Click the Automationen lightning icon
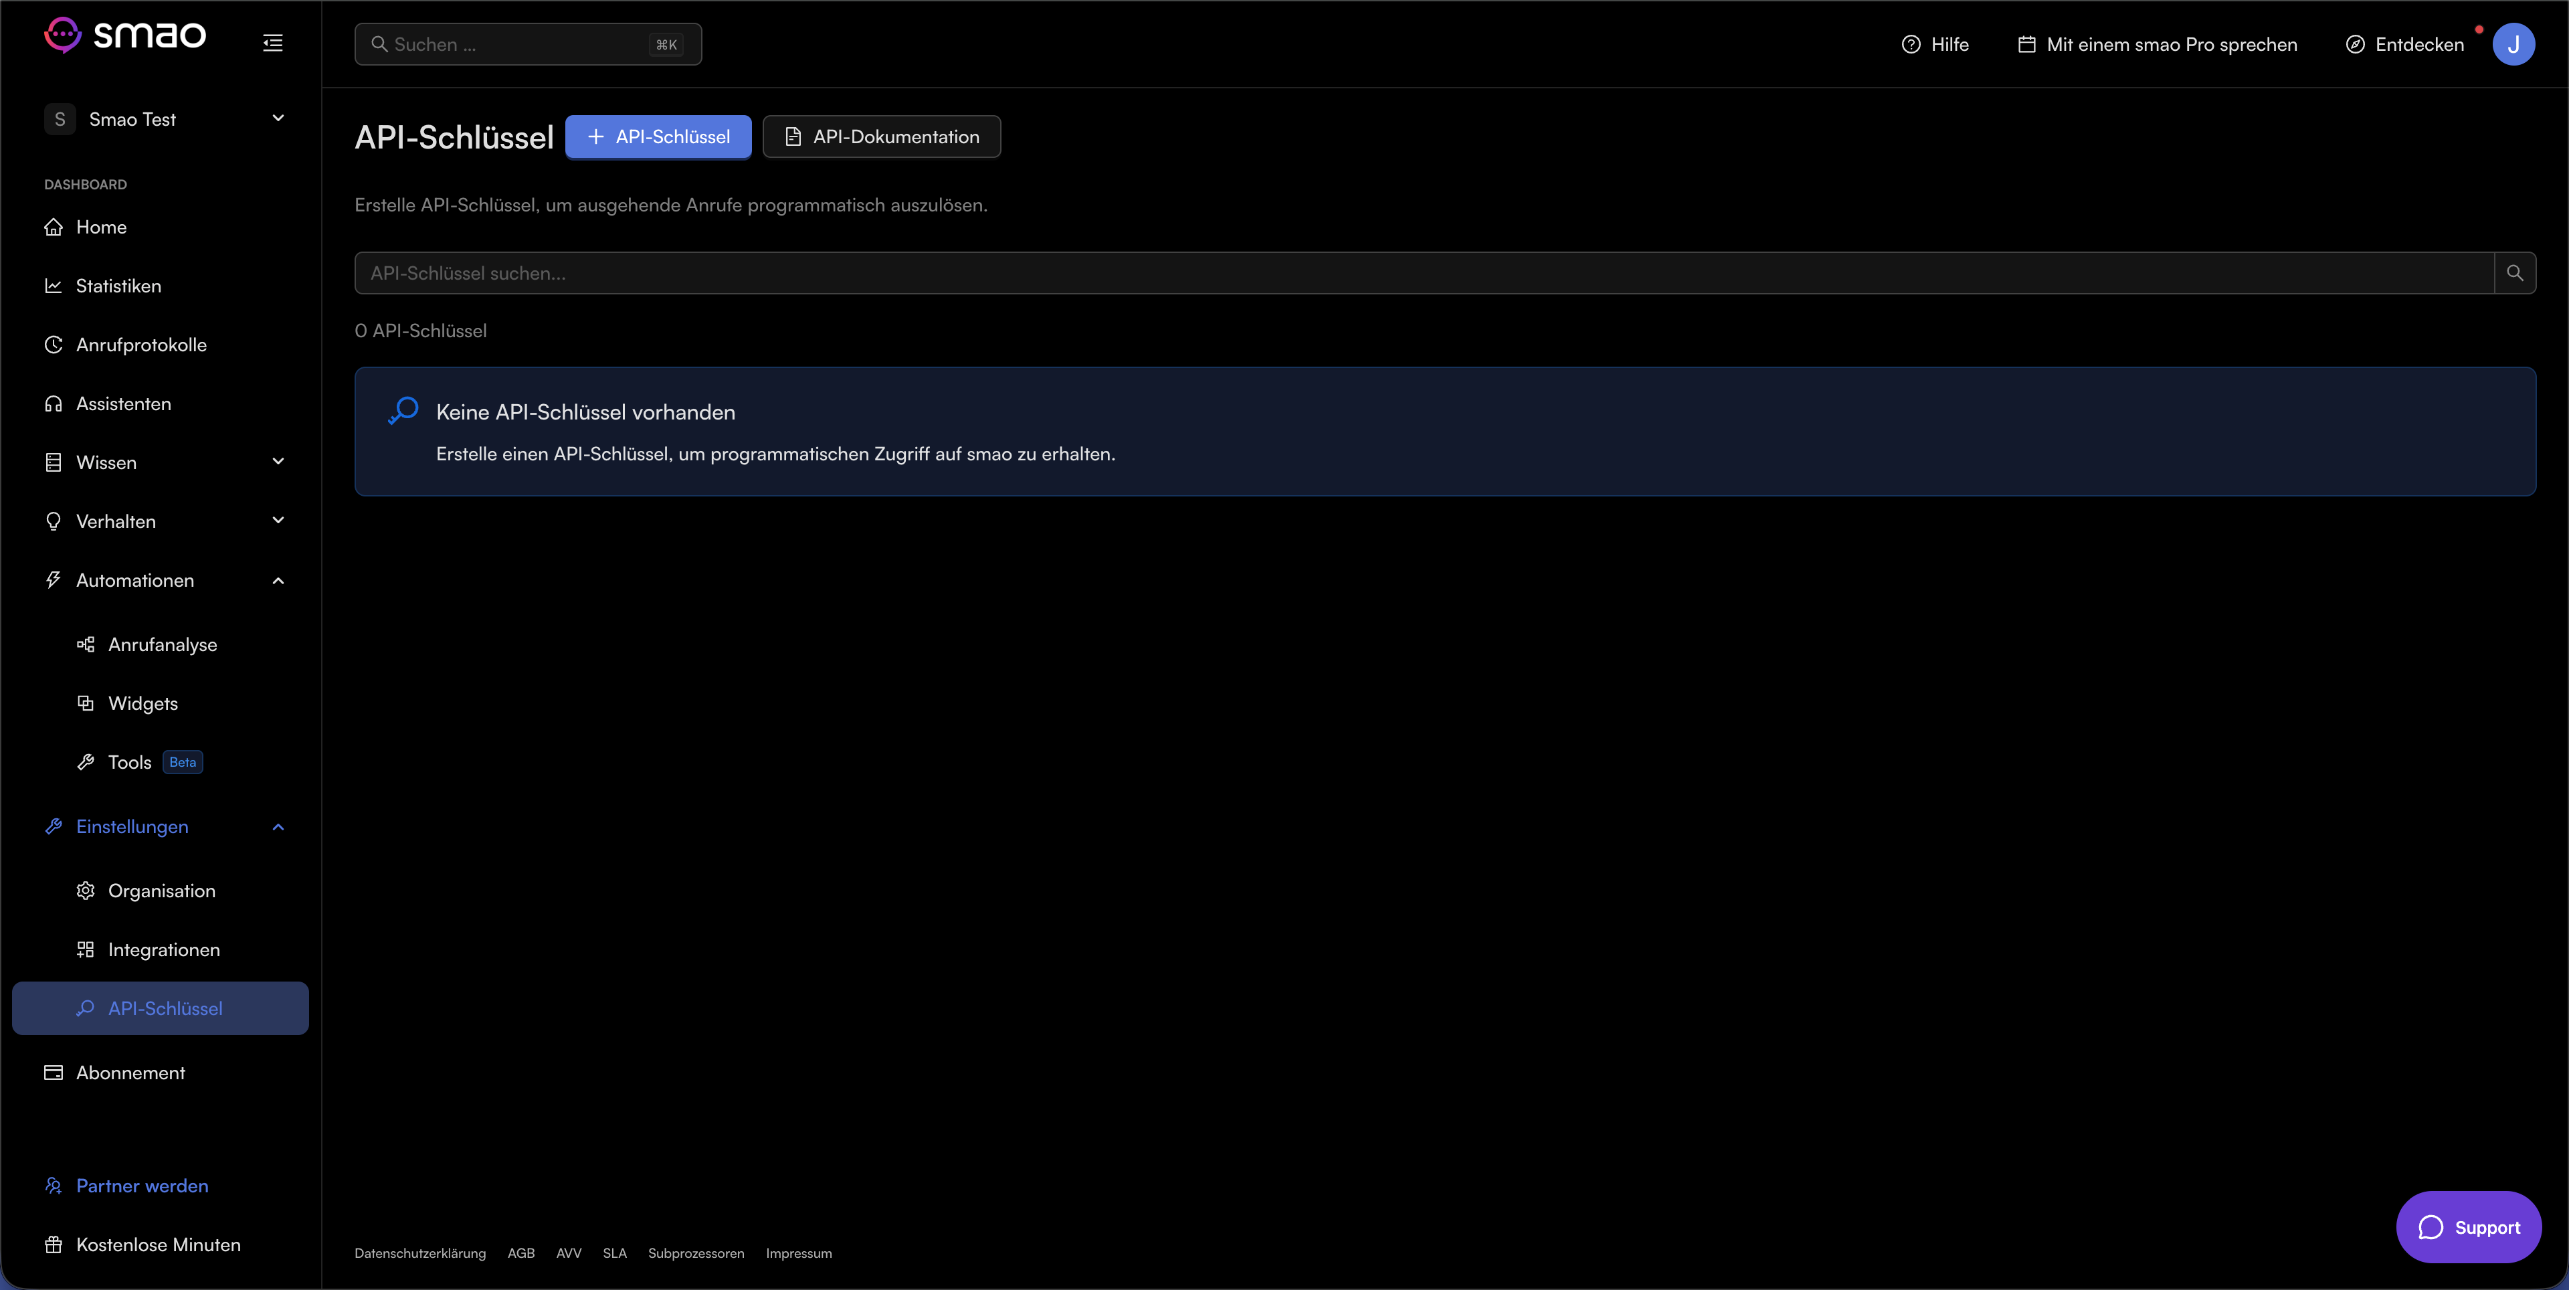This screenshot has height=1290, width=2569. [x=54, y=581]
